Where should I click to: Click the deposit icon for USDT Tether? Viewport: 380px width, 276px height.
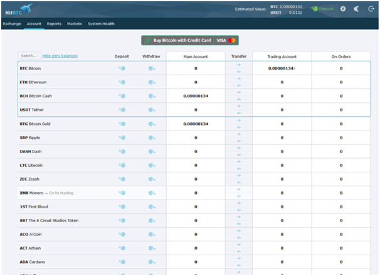[122, 110]
